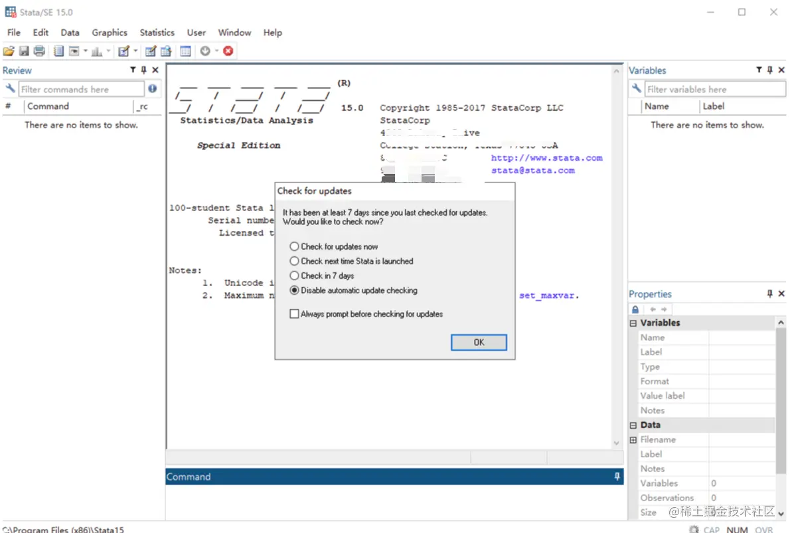Pin the Command pane
Image resolution: width=790 pixels, height=533 pixels.
(617, 477)
